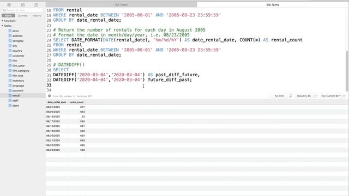Sort by the rental_count column header
The width and height of the screenshot is (349, 196).
[x=76, y=102]
